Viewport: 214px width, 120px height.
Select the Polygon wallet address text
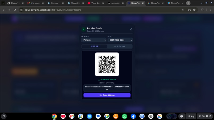coord(107,88)
